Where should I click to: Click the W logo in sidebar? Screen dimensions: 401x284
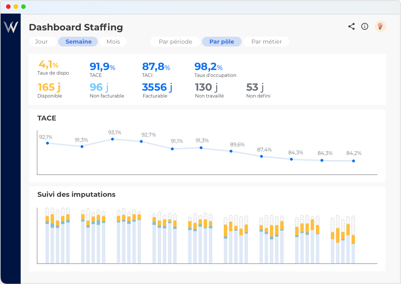point(11,27)
